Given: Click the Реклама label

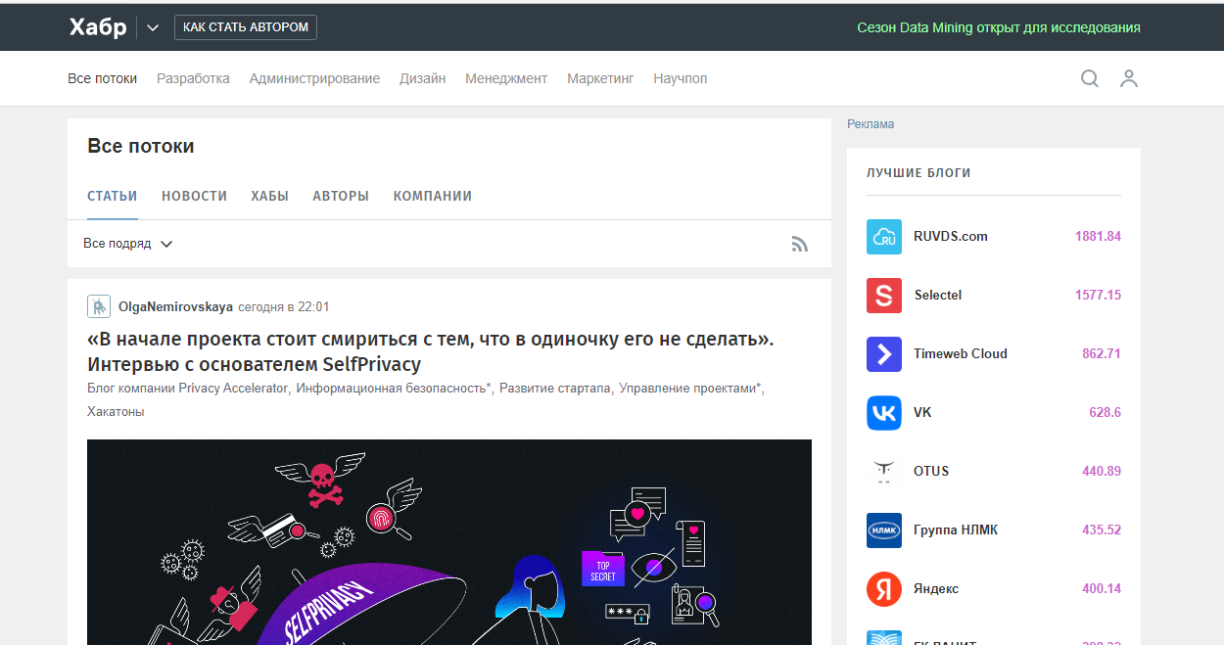Looking at the screenshot, I should tap(871, 124).
